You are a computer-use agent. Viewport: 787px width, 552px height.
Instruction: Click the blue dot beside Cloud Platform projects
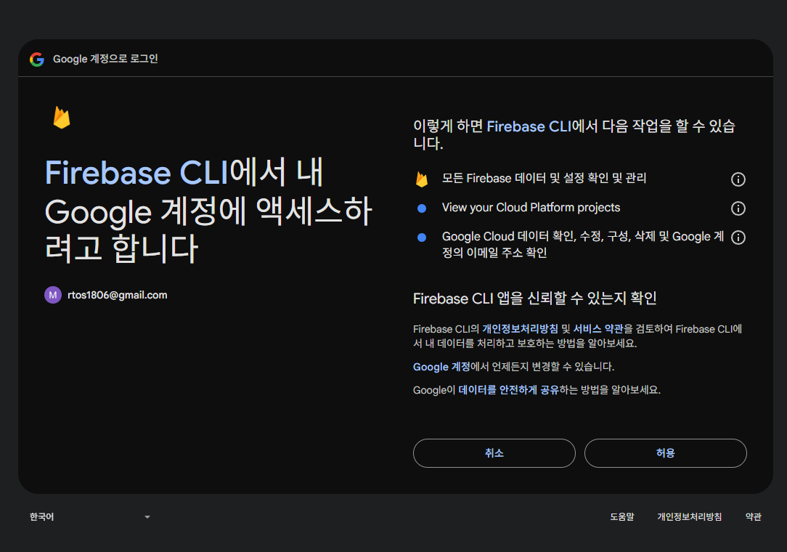tap(422, 208)
